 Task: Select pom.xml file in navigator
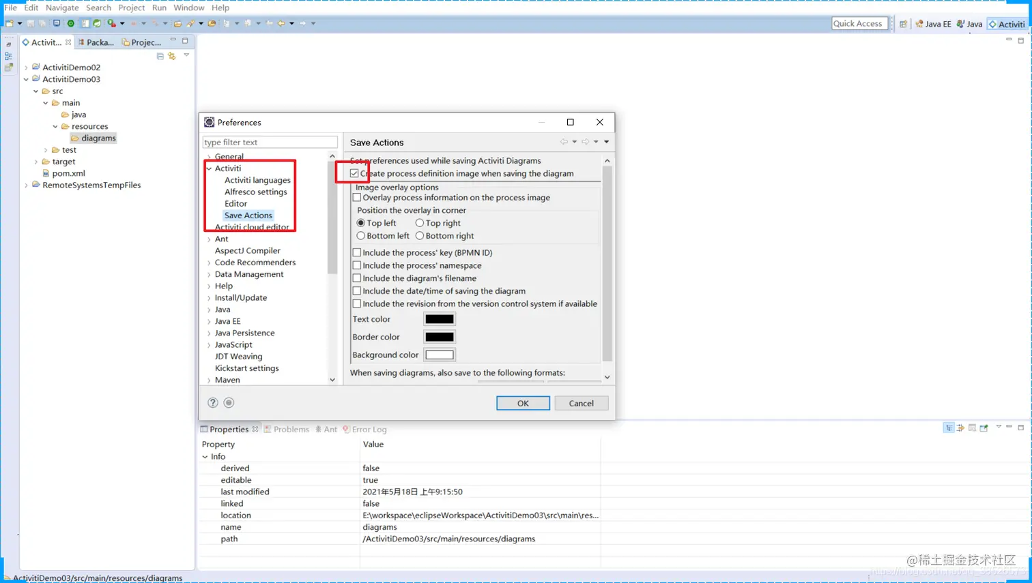[x=63, y=173]
